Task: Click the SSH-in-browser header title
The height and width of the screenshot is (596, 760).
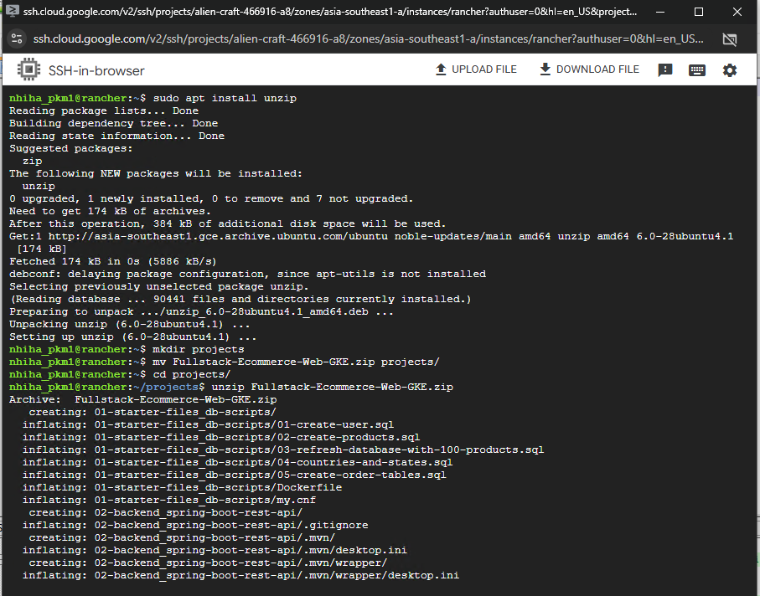Action: tap(96, 70)
